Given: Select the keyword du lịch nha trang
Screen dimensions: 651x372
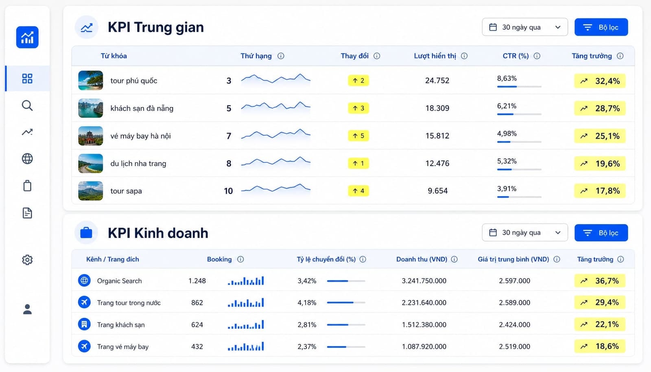Looking at the screenshot, I should (138, 164).
